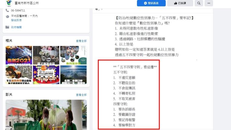Open the cartoon characters concert photo thumbnail
The width and height of the screenshot is (231, 130).
coord(46,75)
